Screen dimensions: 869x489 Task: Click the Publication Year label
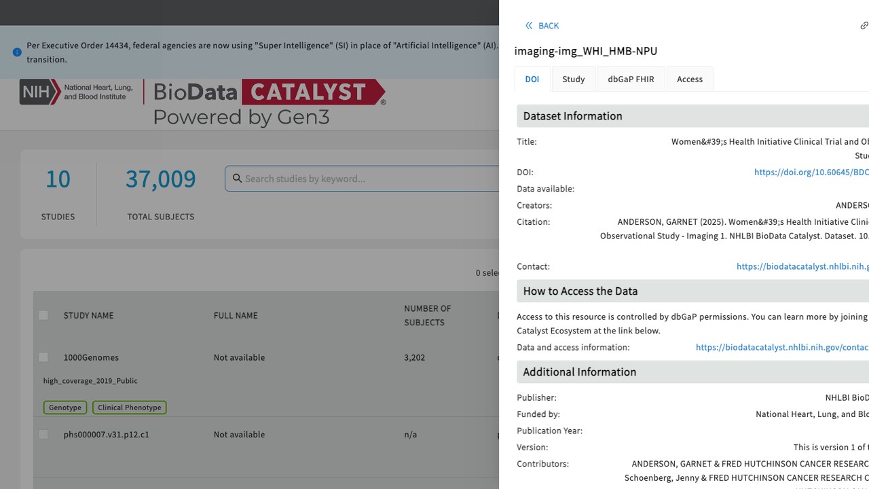tap(550, 431)
